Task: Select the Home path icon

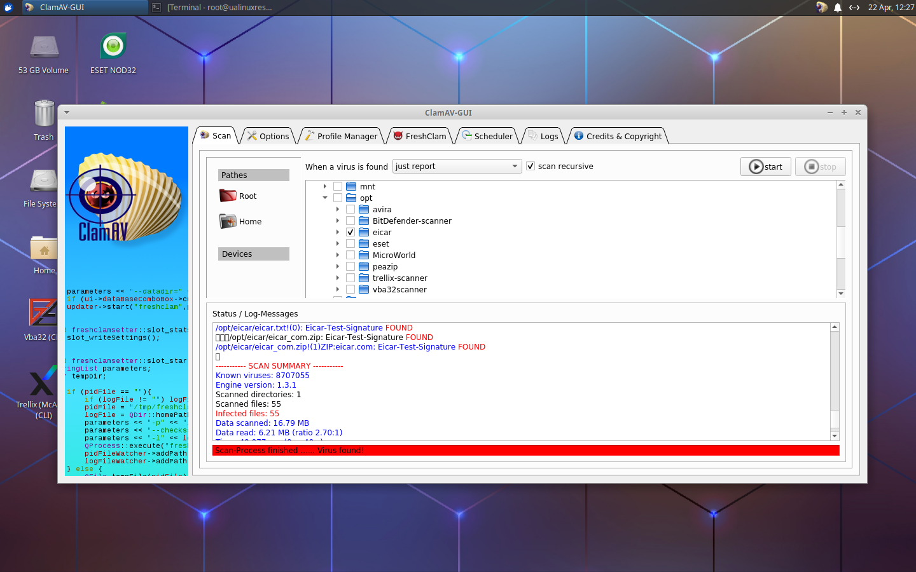Action: pyautogui.click(x=227, y=221)
